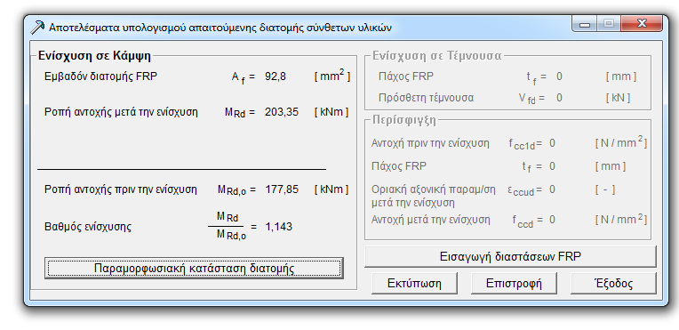Minimize the results dialog window
The height and width of the screenshot is (330, 679).
pos(585,24)
